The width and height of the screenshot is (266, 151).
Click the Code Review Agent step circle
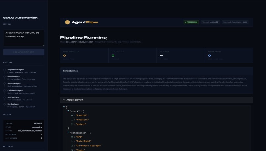tap(4, 90)
